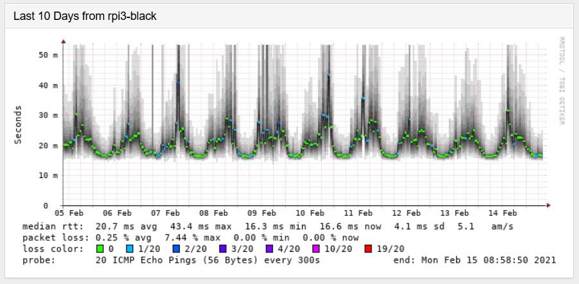Click the '20 m' y-axis label

click(x=49, y=145)
